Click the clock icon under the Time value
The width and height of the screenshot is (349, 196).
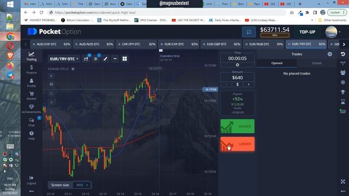[x=238, y=65]
